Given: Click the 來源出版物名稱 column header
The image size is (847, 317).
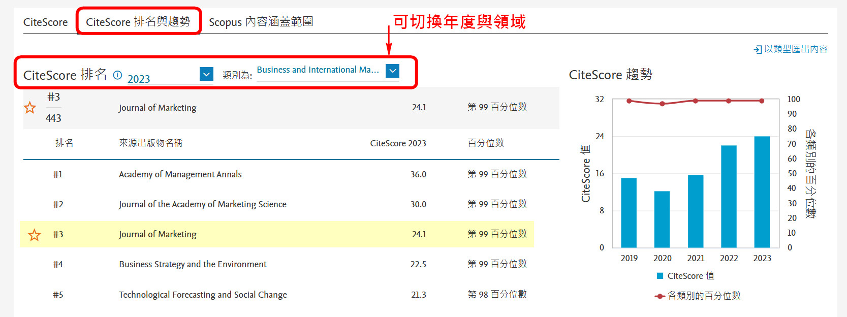Looking at the screenshot, I should point(150,143).
